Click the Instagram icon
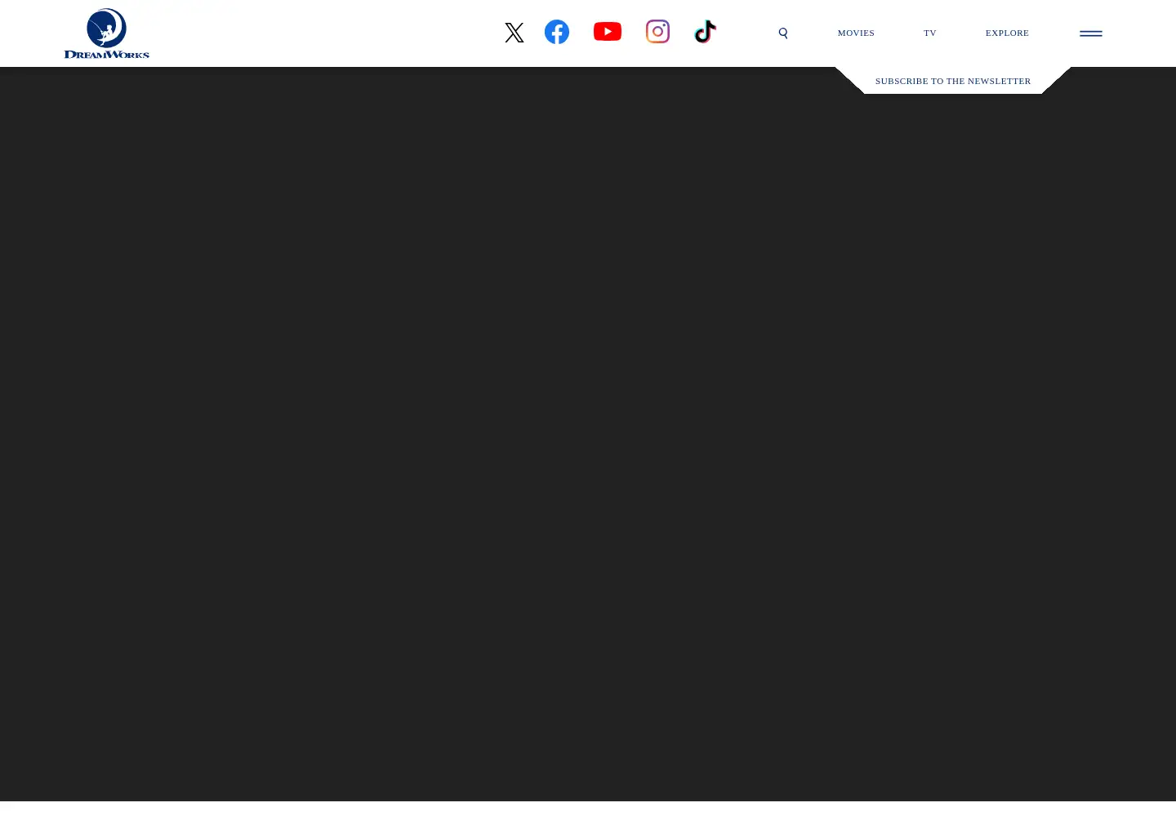 click(657, 31)
